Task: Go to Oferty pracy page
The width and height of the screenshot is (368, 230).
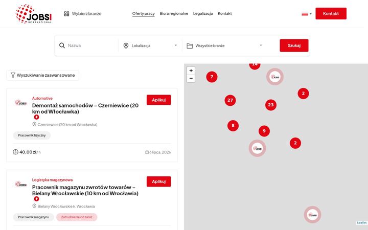Action: (x=144, y=13)
